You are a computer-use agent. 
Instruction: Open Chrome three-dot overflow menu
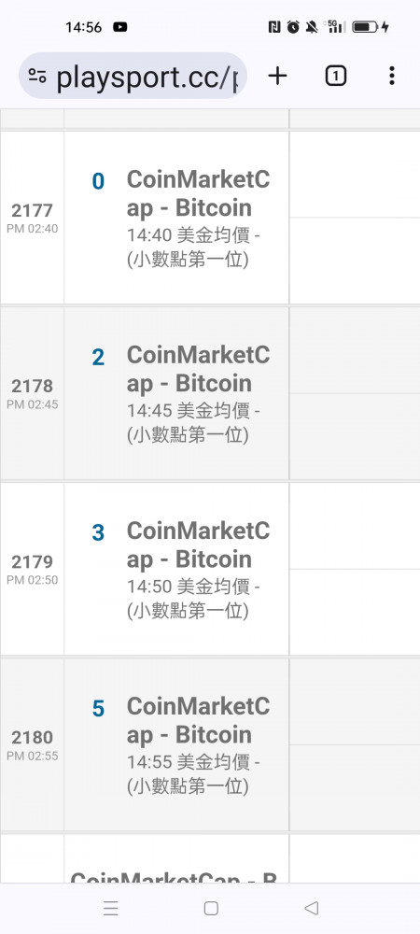[x=391, y=76]
